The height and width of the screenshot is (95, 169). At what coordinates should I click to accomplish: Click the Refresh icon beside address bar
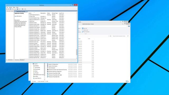coord(111,36)
